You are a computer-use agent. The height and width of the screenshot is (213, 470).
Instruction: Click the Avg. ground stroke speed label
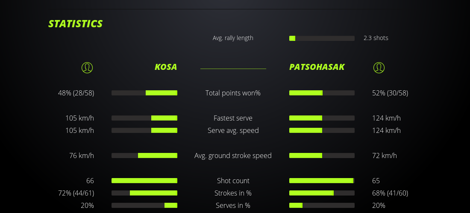click(x=233, y=155)
